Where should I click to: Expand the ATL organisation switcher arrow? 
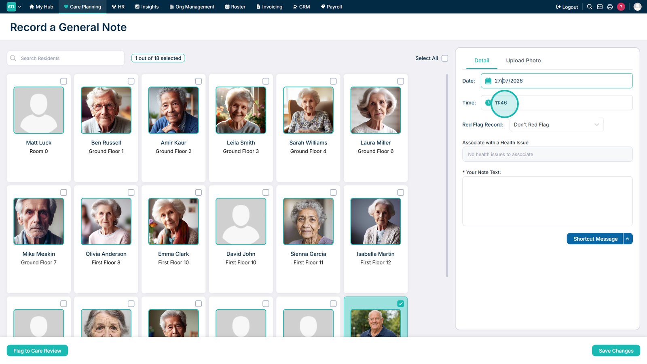click(x=19, y=7)
